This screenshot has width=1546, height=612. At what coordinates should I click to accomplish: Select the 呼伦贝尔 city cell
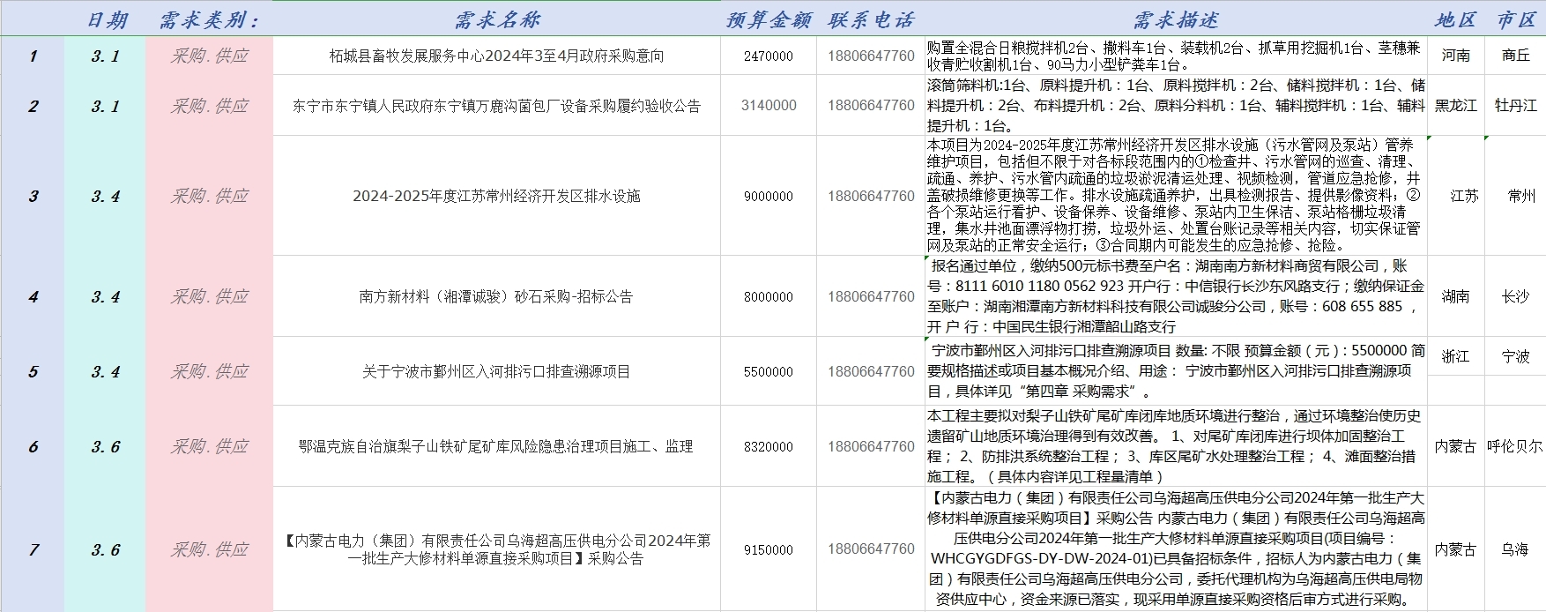pyautogui.click(x=1515, y=446)
